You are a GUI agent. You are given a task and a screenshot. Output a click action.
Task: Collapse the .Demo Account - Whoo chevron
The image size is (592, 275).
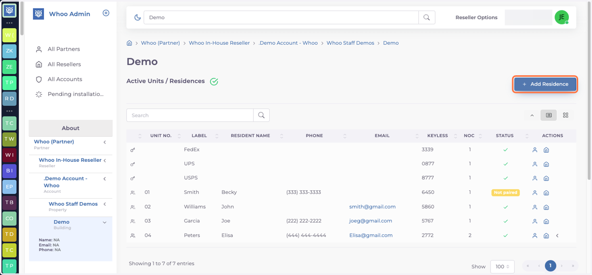tap(105, 179)
